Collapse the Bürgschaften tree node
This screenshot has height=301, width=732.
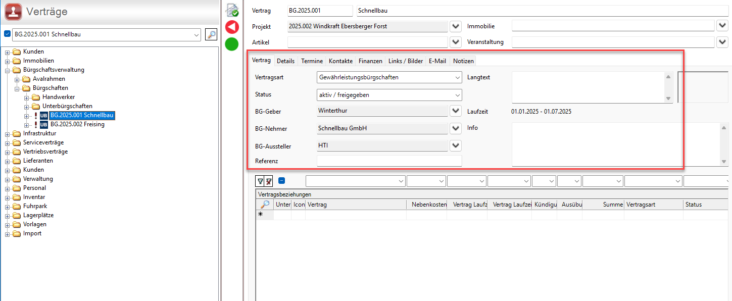17,88
